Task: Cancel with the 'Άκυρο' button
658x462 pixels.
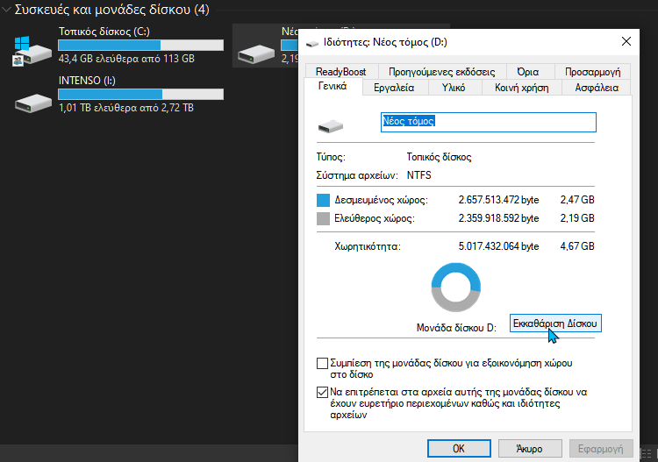Action: click(530, 449)
